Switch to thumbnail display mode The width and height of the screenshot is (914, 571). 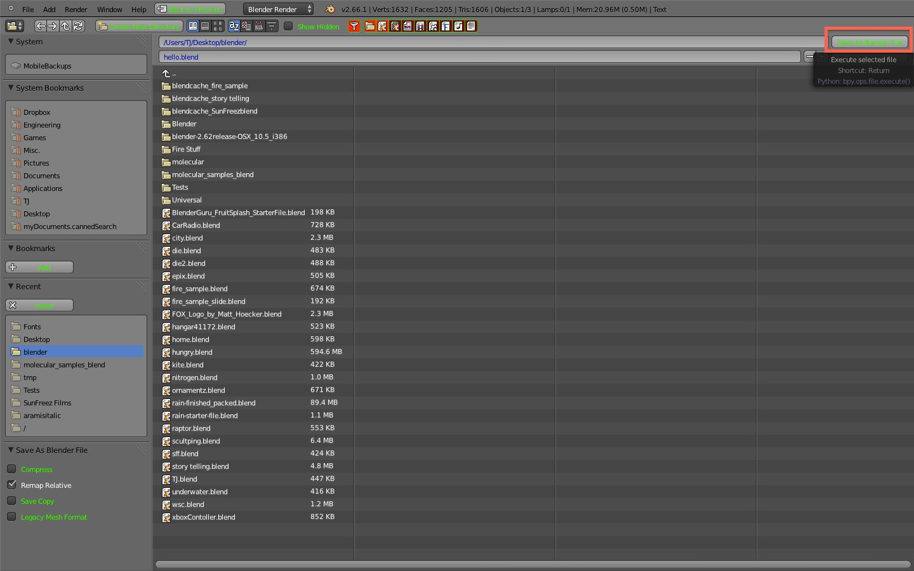click(218, 26)
